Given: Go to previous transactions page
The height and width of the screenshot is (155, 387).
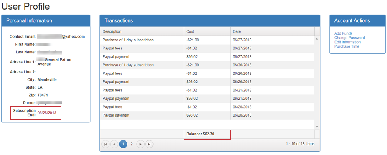Looking at the screenshot, I should 114,144.
